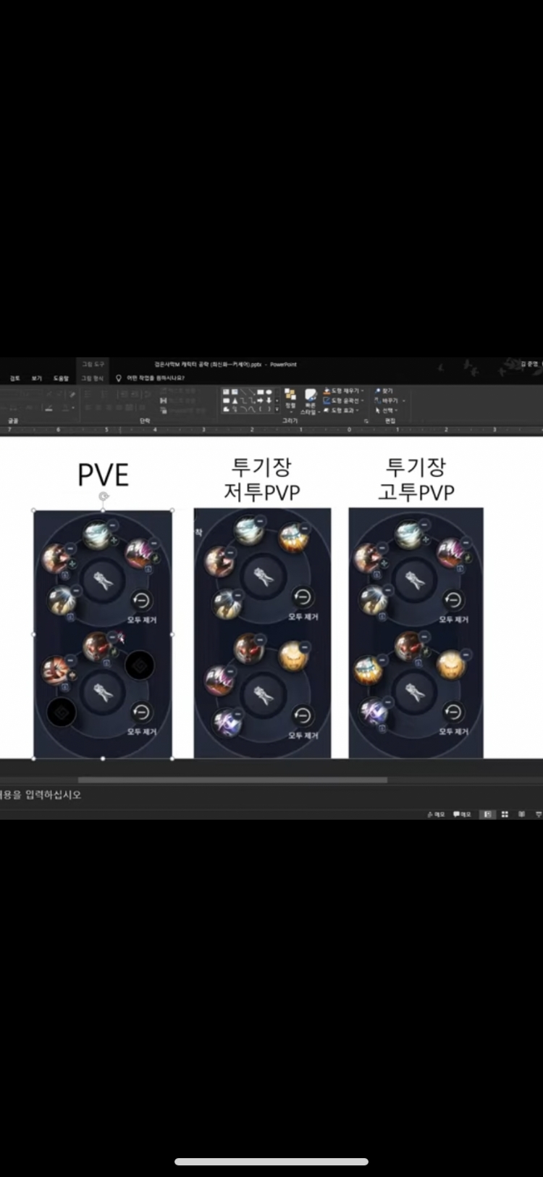This screenshot has height=1177, width=543.
Task: Open the 빠른 스타일 quick styles gallery
Action: click(x=310, y=402)
